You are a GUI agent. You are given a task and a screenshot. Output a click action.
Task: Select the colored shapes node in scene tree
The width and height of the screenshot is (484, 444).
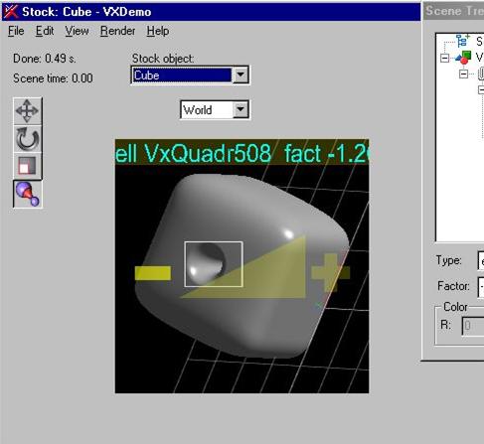pos(463,58)
